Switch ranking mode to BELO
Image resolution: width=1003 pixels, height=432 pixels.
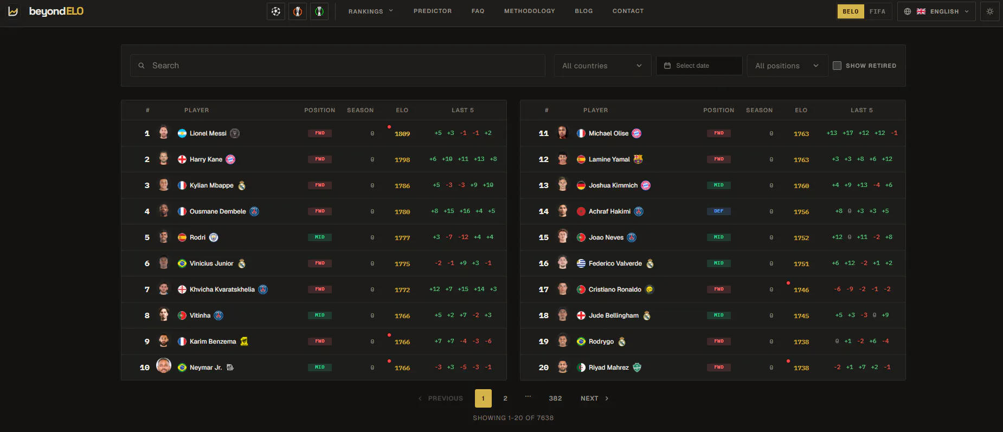coord(851,11)
